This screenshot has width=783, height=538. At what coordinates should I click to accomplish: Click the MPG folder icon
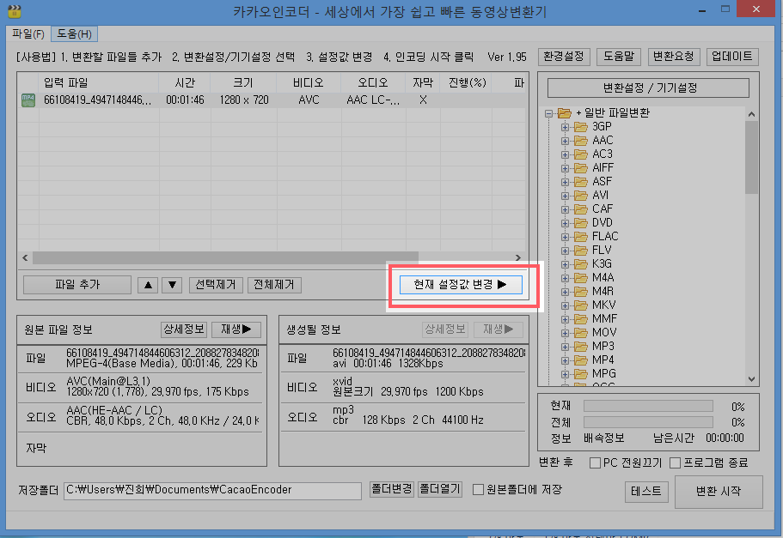click(x=580, y=373)
